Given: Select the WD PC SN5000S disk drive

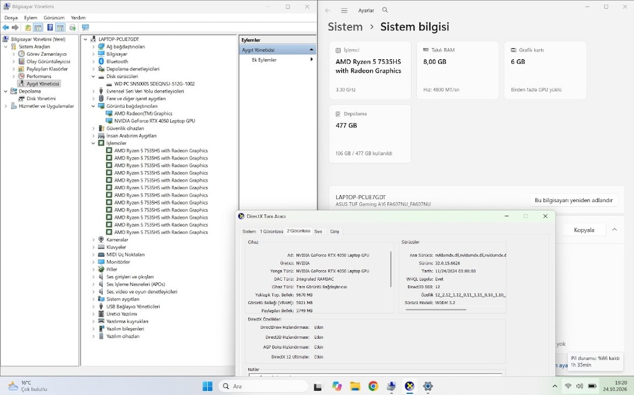Looking at the screenshot, I should coord(154,83).
